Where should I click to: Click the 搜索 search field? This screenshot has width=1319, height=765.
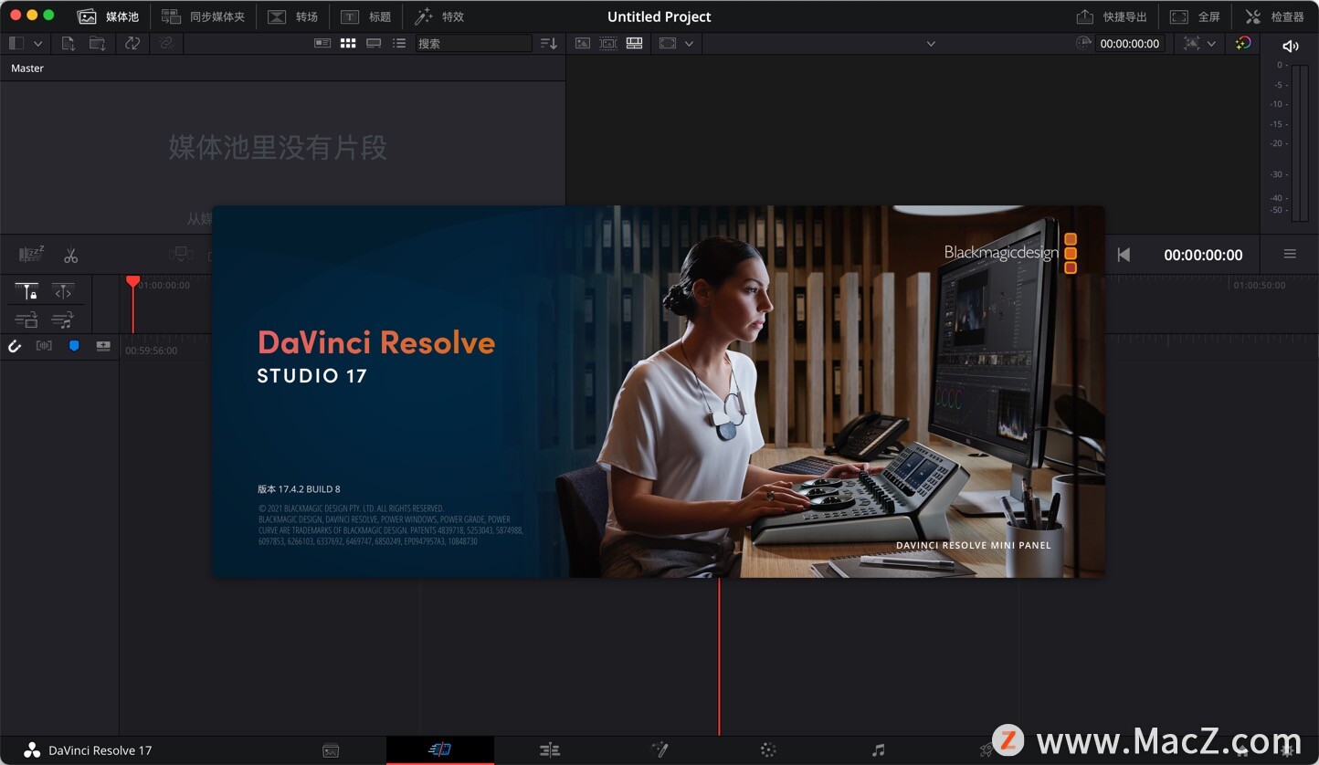473,43
